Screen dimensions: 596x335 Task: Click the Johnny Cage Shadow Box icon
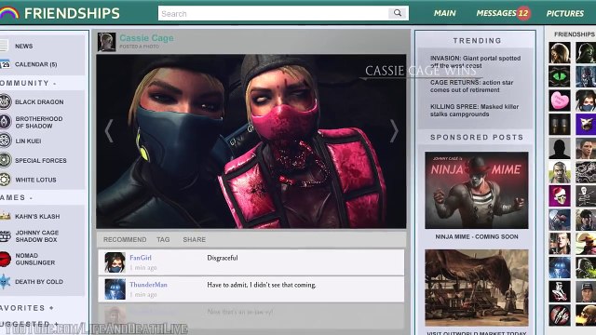[x=6, y=235]
